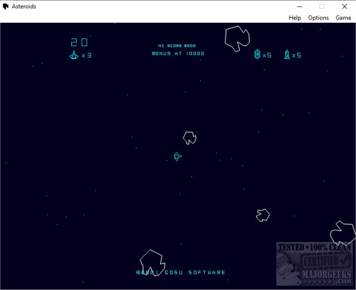356x290 pixels.
Task: Click the HI SCORE 8500 text
Action: (x=177, y=46)
